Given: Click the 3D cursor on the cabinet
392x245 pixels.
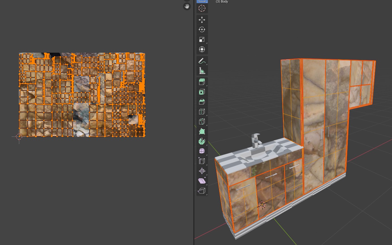Looking at the screenshot, I should coord(262,204).
